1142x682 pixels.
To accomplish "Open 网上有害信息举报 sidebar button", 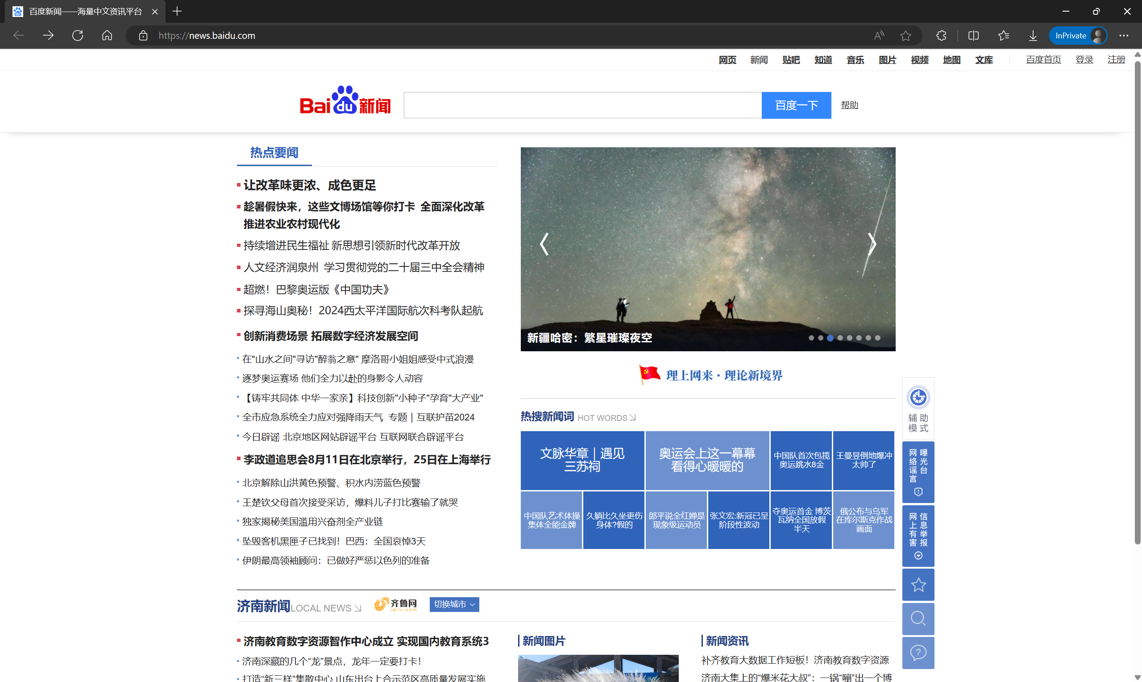I will 918,536.
